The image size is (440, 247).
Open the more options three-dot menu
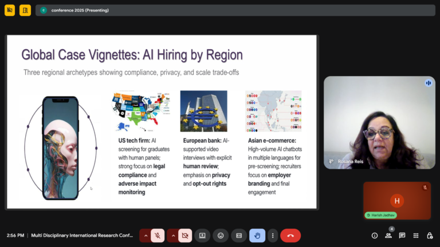point(273,235)
